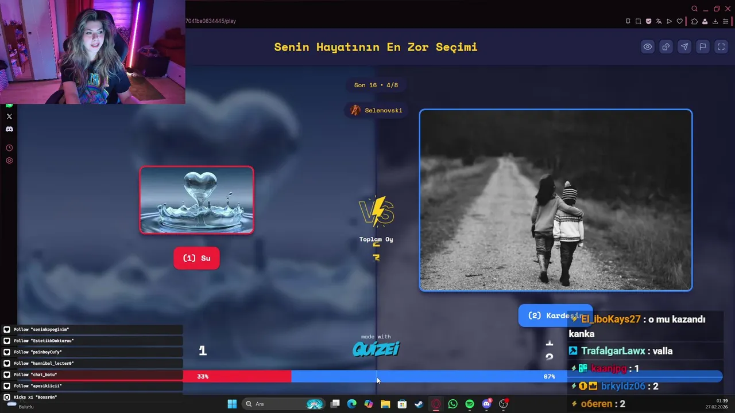The height and width of the screenshot is (413, 735).
Task: Select the siblings walking photo card
Action: [x=555, y=200]
